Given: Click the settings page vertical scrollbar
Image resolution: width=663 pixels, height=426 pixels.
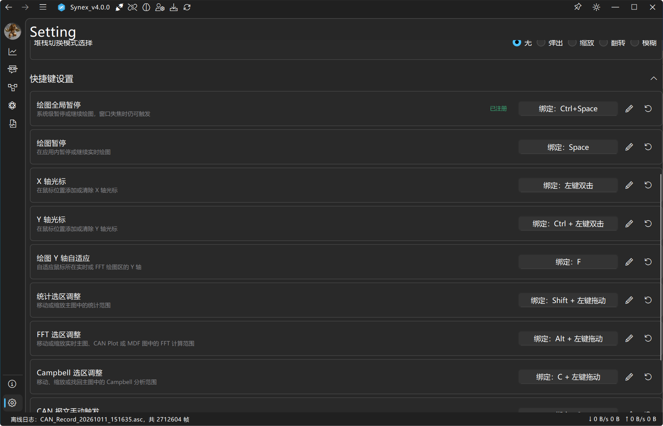Looking at the screenshot, I should click(x=661, y=267).
